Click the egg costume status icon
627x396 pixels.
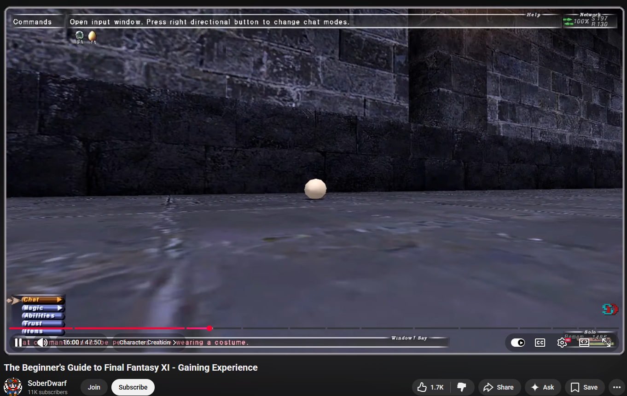(x=93, y=36)
